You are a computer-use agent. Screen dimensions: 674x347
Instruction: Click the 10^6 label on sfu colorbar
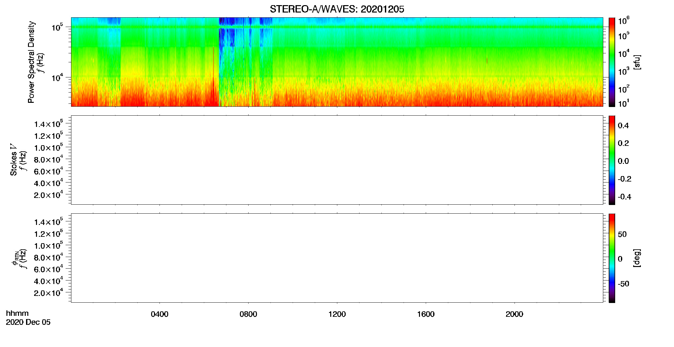(624, 21)
